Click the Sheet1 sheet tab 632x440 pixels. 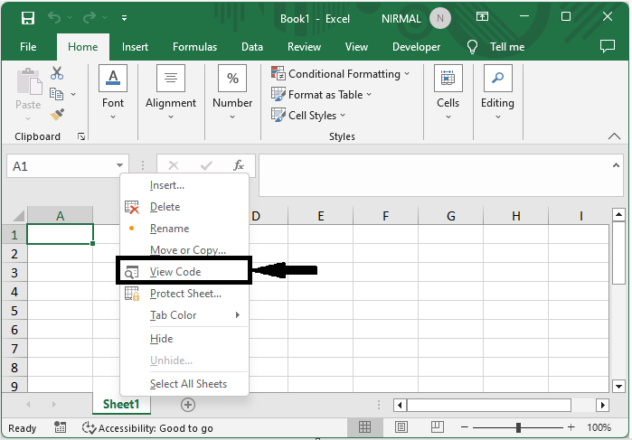point(121,404)
